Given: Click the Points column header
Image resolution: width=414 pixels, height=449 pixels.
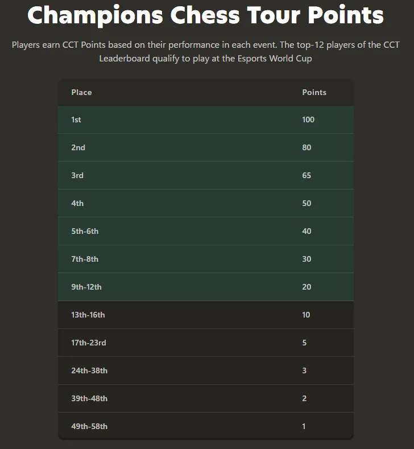Looking at the screenshot, I should [314, 92].
